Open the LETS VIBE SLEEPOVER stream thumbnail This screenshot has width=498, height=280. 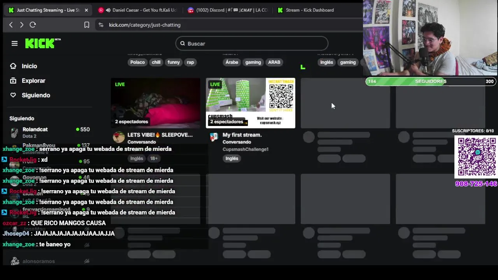(156, 103)
